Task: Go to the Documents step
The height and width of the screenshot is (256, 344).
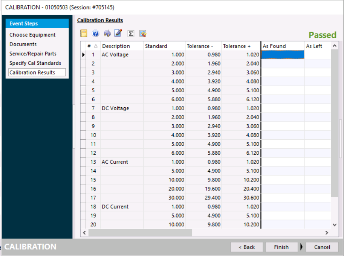Action: 23,44
